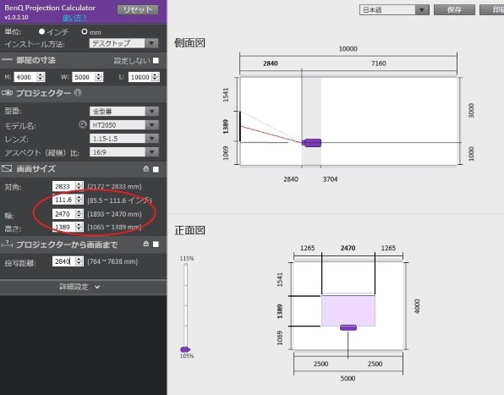
Task: Click the 幅 2470 input field
Action: [64, 214]
